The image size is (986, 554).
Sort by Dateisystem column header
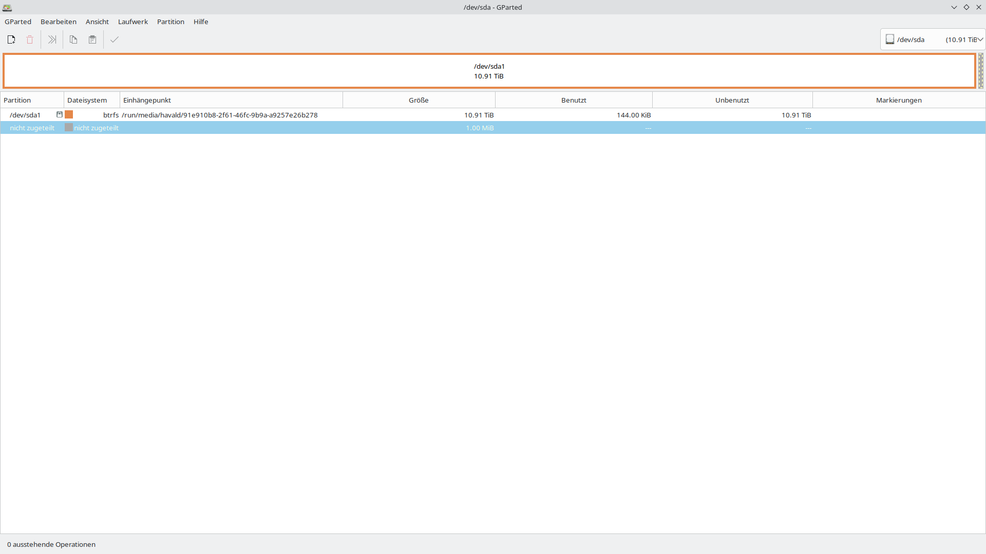pos(87,100)
